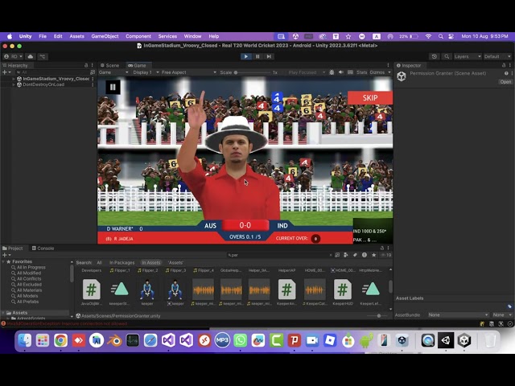Open the version control icon in toolbar
This screenshot has width=515, height=386.
click(x=43, y=56)
